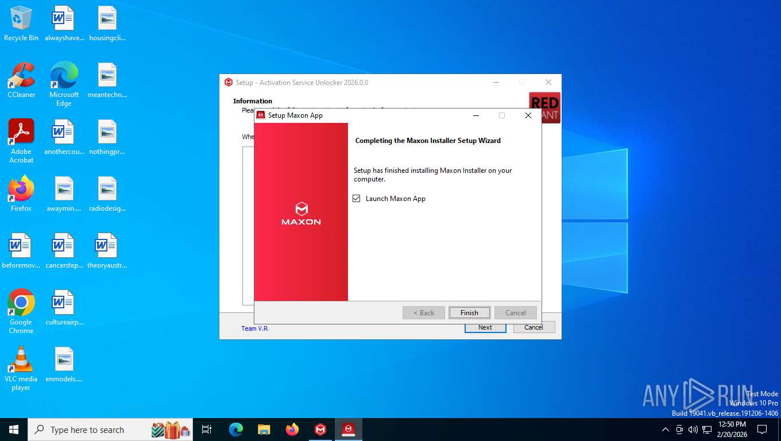
Task: Select the beforemov Word document icon
Action: 21,251
